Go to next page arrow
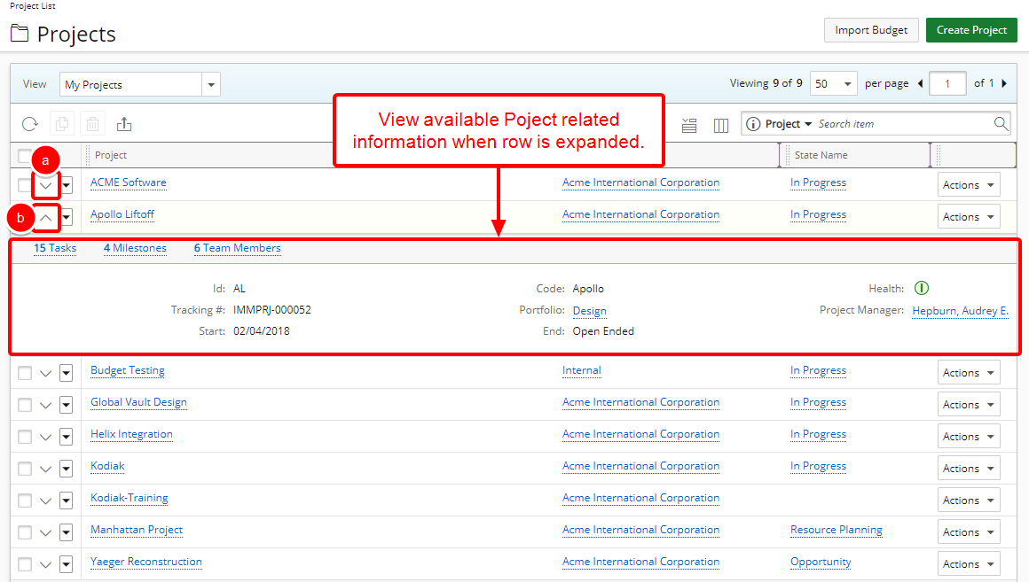Viewport: 1029px width, 582px height. click(x=1004, y=83)
